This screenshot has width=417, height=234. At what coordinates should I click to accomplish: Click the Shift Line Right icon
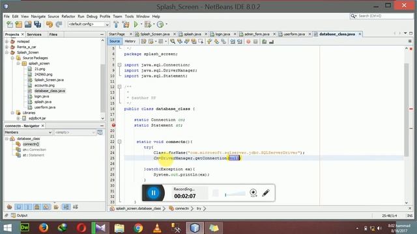pos(239,42)
